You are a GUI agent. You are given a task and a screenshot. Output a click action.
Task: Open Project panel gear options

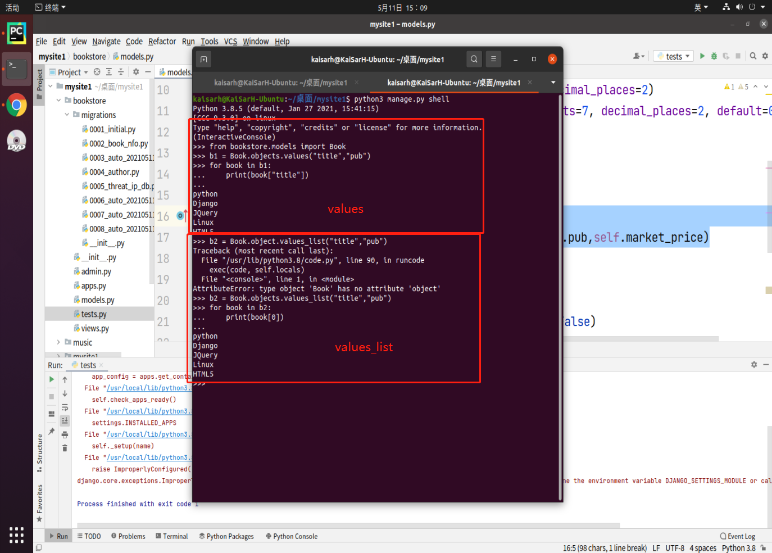pos(135,72)
